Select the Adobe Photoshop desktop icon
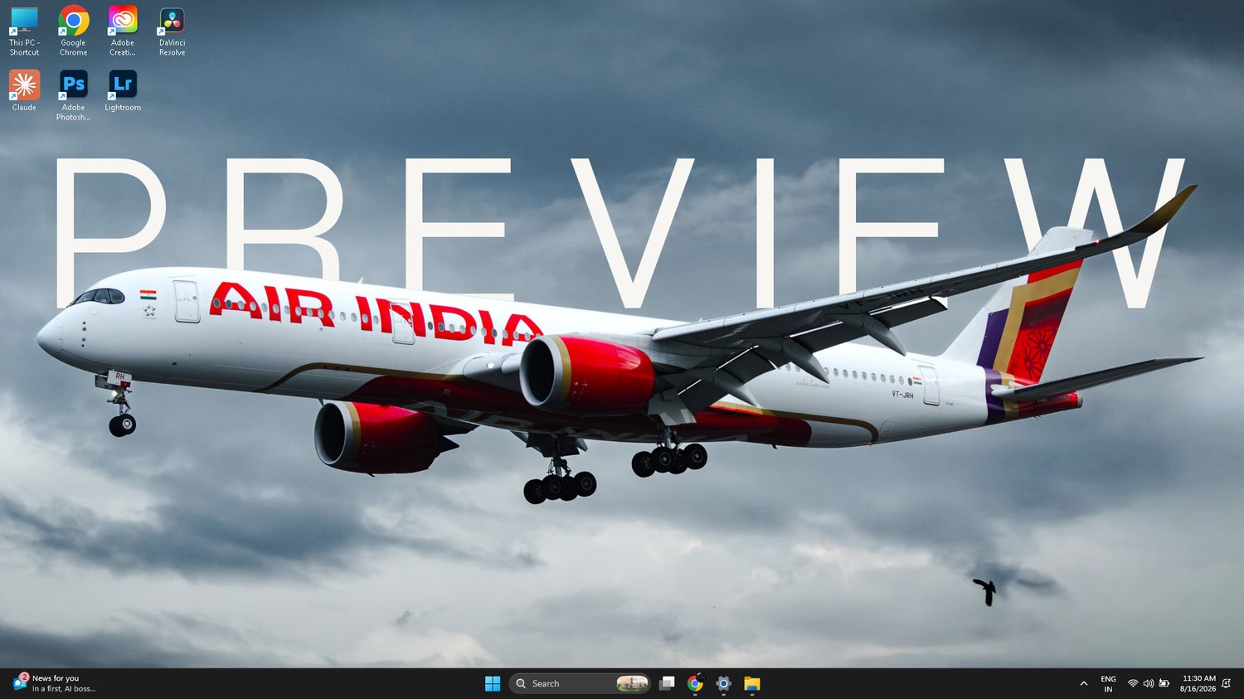1244x699 pixels. tap(73, 95)
